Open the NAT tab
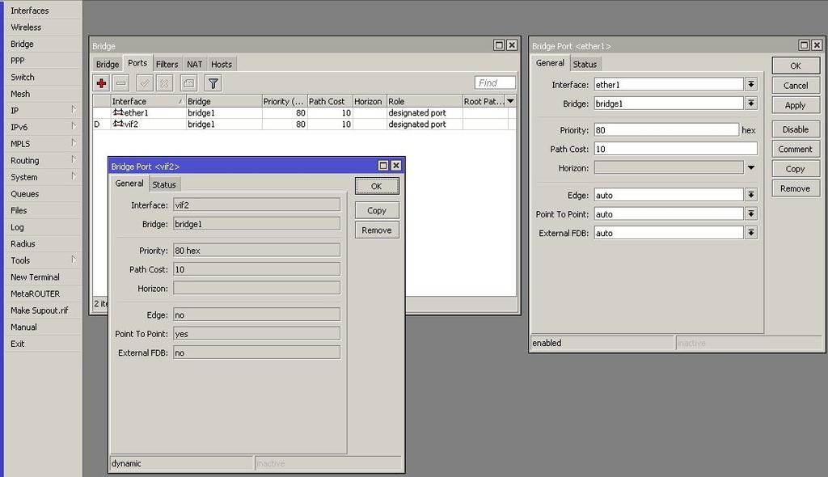The height and width of the screenshot is (477, 828). pyautogui.click(x=194, y=64)
